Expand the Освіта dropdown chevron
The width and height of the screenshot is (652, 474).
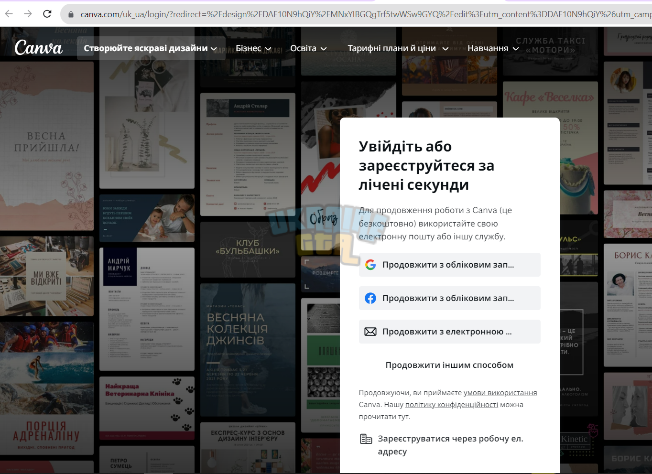[x=324, y=49]
